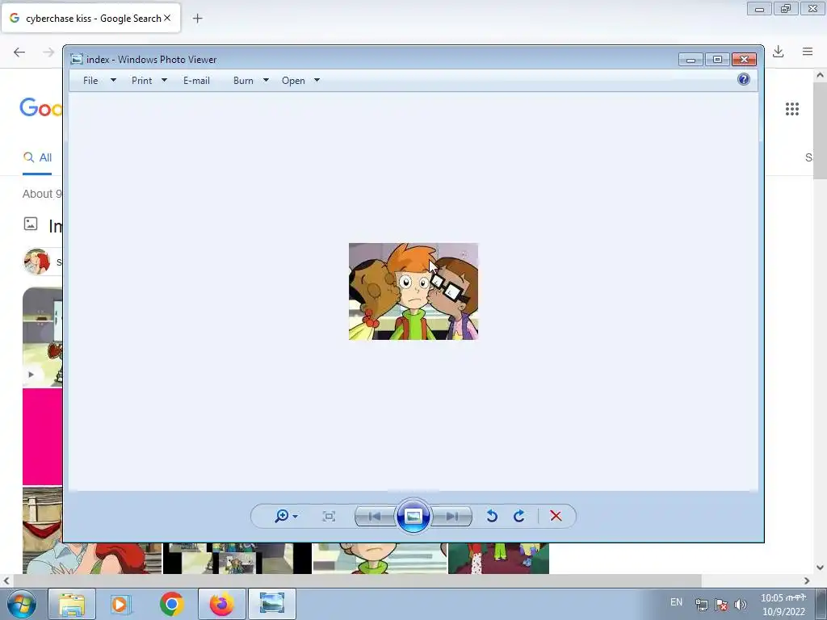Click the Google logo in the browser
This screenshot has height=620, width=827.
pos(41,107)
